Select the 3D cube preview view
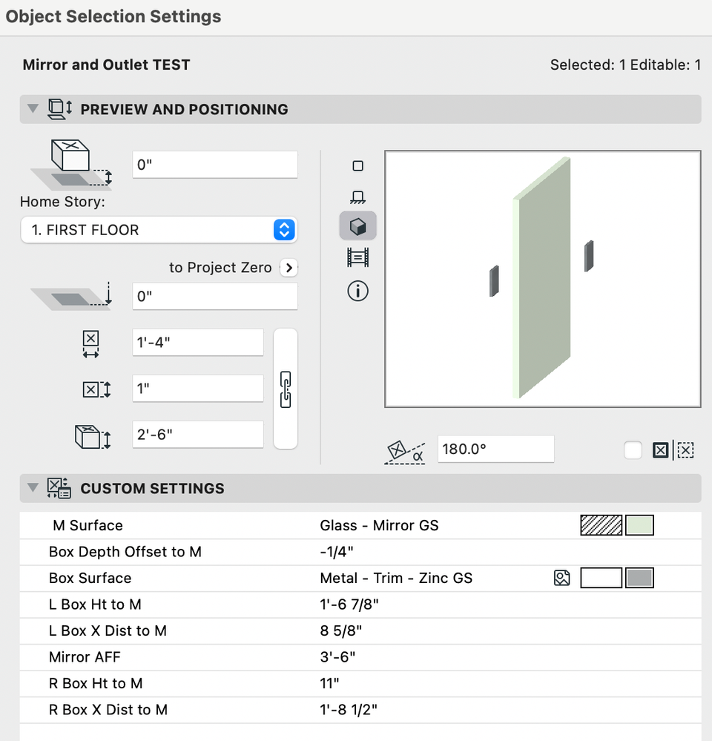The width and height of the screenshot is (712, 741). [x=357, y=226]
